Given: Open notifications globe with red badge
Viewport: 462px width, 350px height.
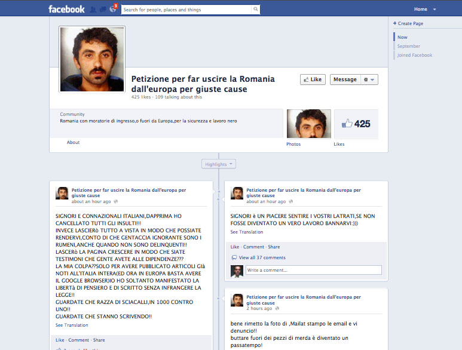Looking at the screenshot, I should [x=113, y=10].
